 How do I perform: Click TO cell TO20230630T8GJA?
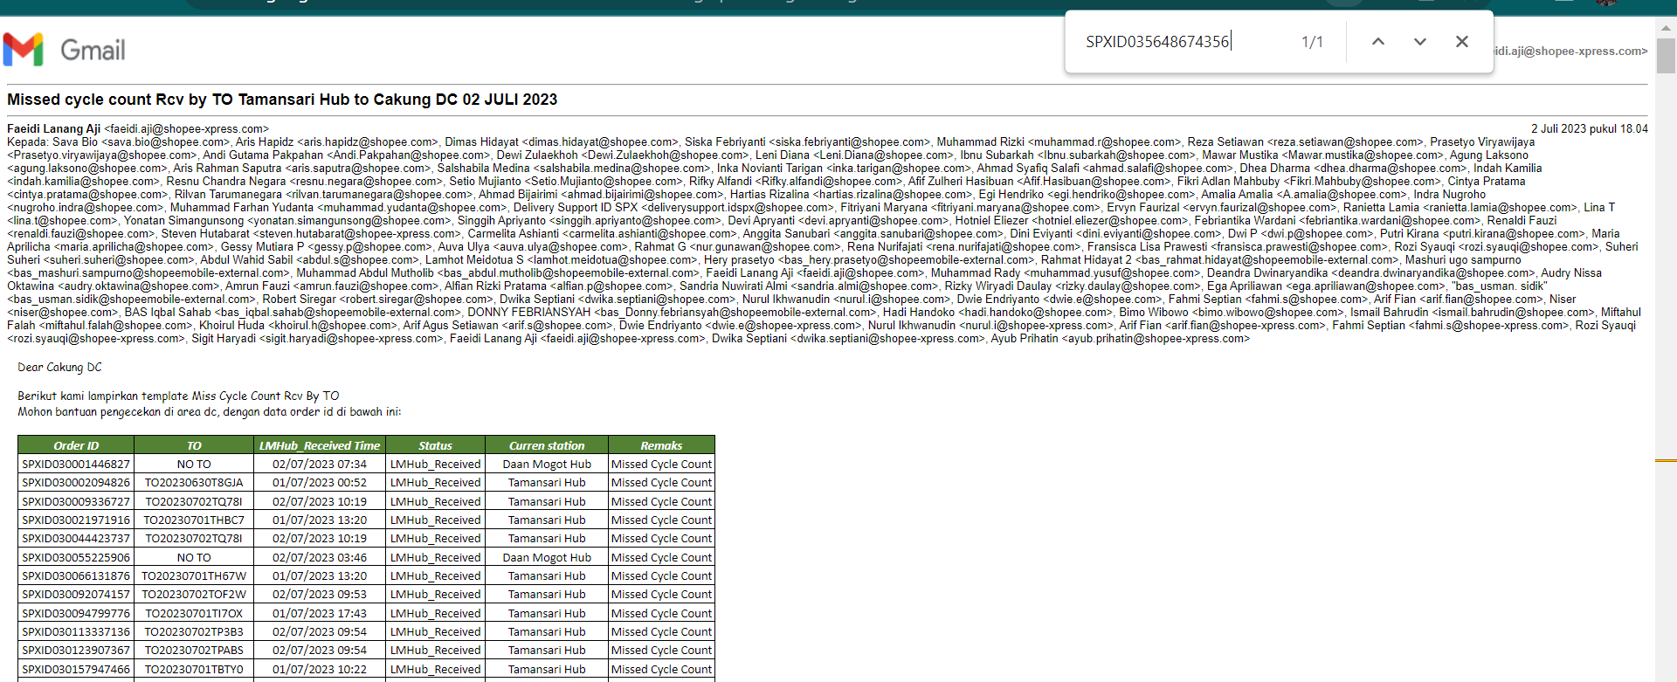click(194, 483)
